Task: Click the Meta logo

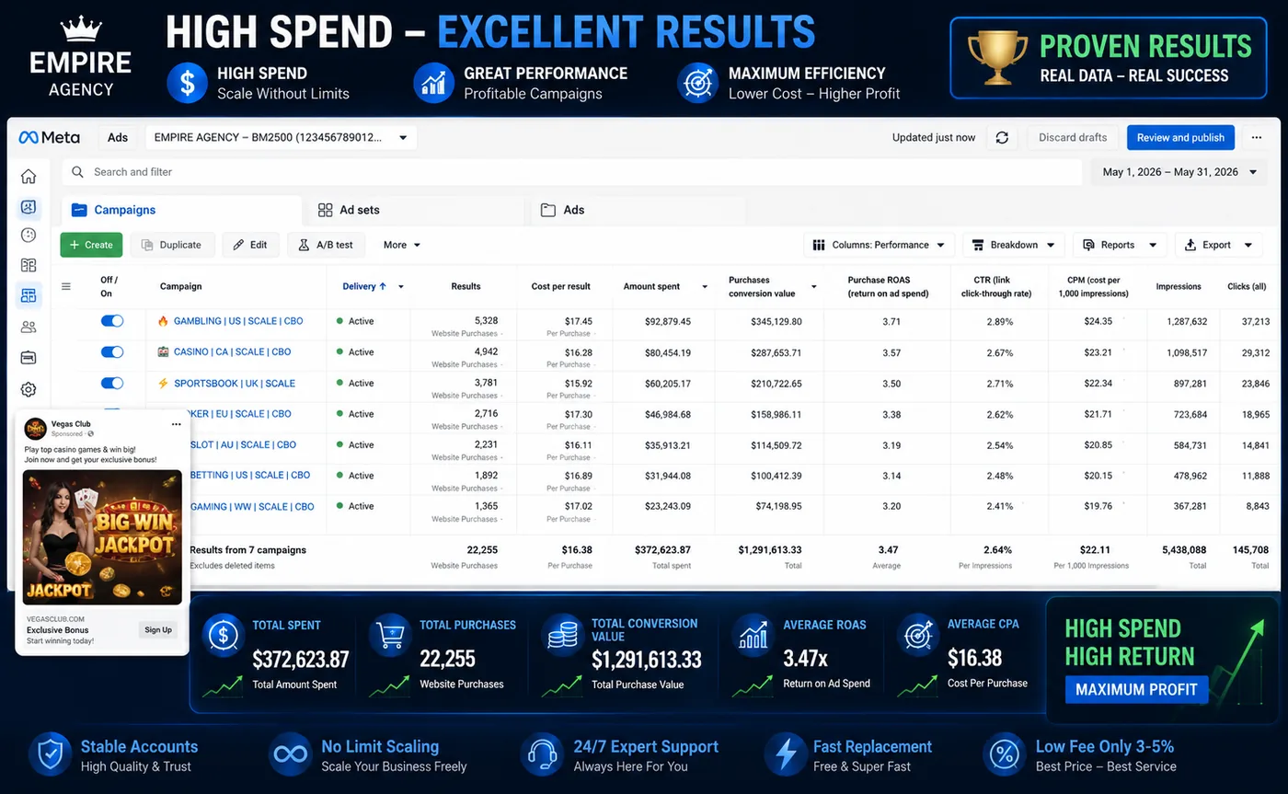Action: 50,137
